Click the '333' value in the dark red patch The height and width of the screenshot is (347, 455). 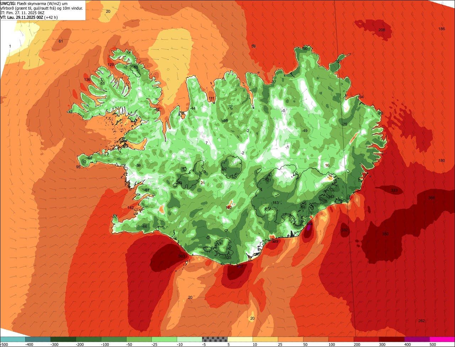click(x=394, y=191)
